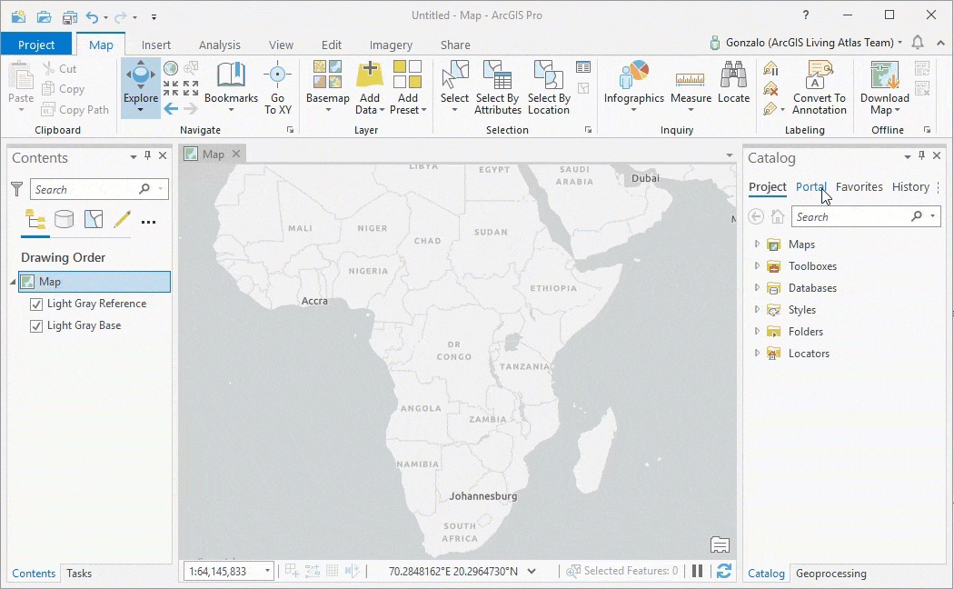The height and width of the screenshot is (589, 954).
Task: Switch to the View ribbon tab
Action: [x=281, y=45]
